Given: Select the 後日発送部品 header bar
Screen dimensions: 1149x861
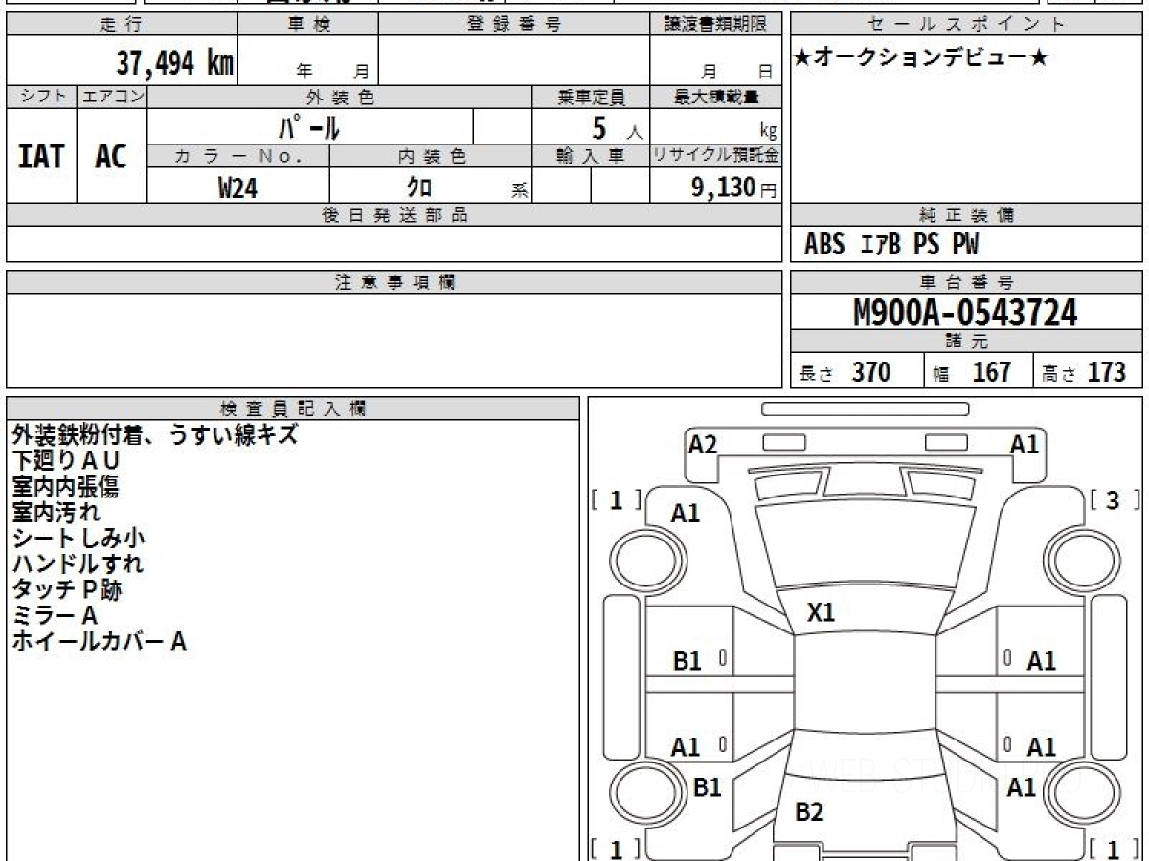Looking at the screenshot, I should (394, 215).
